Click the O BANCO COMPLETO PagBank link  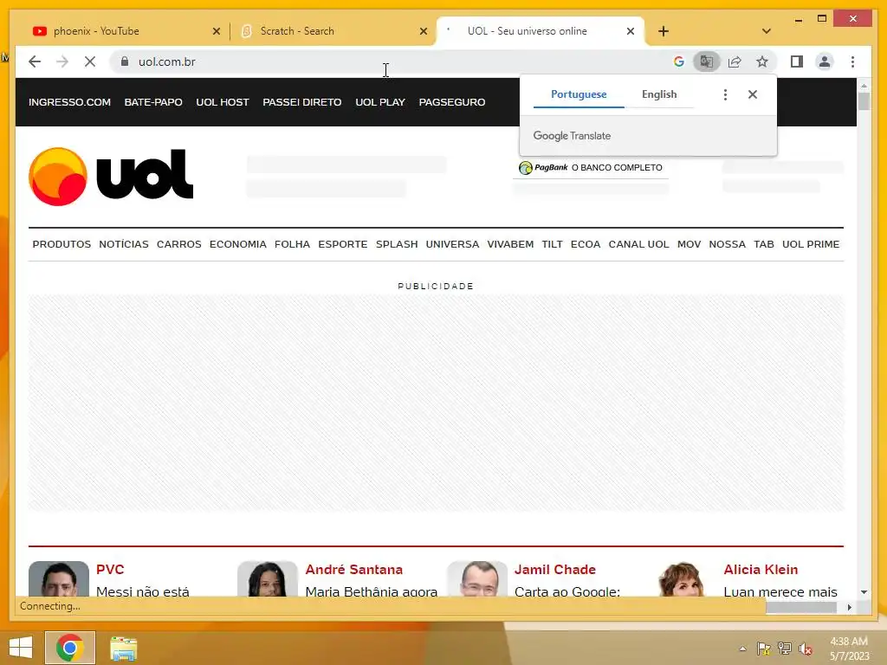[617, 168]
